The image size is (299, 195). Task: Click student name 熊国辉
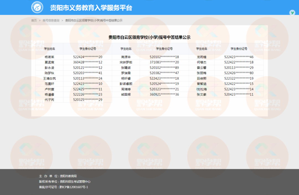pos(126,94)
